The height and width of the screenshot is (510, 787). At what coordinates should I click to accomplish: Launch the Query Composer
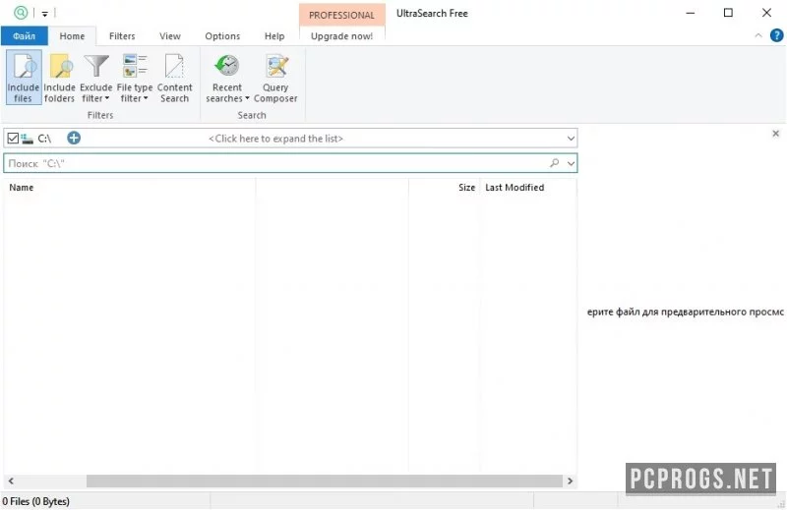pyautogui.click(x=275, y=78)
